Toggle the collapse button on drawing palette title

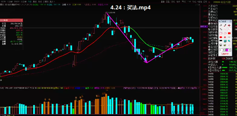(x=230, y=22)
